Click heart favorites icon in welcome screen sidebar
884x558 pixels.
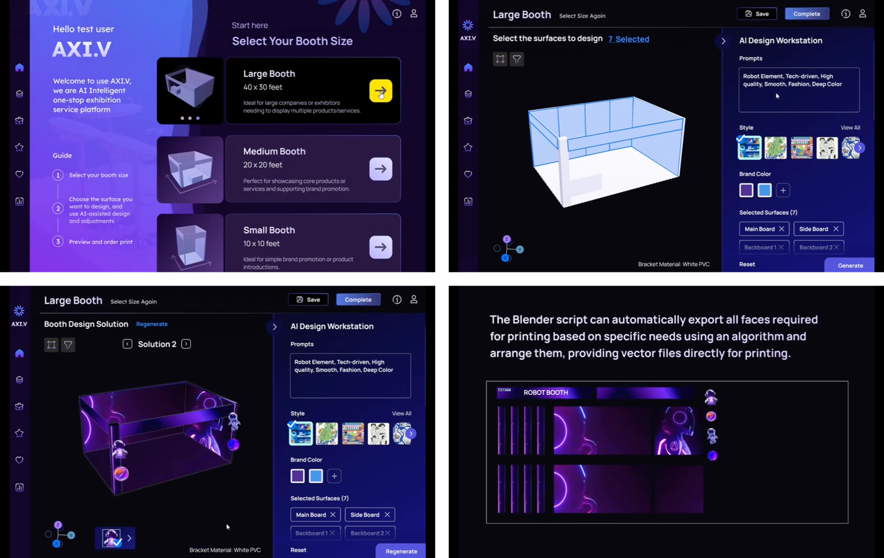[19, 174]
